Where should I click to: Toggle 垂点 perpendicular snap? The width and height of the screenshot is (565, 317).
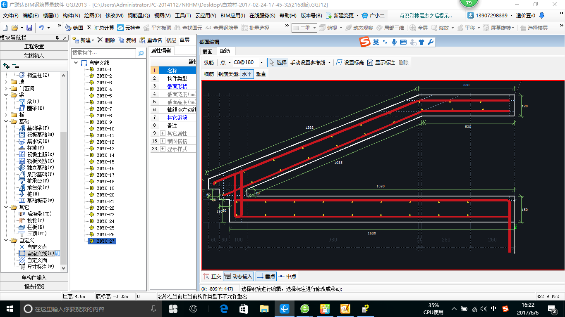click(x=266, y=277)
